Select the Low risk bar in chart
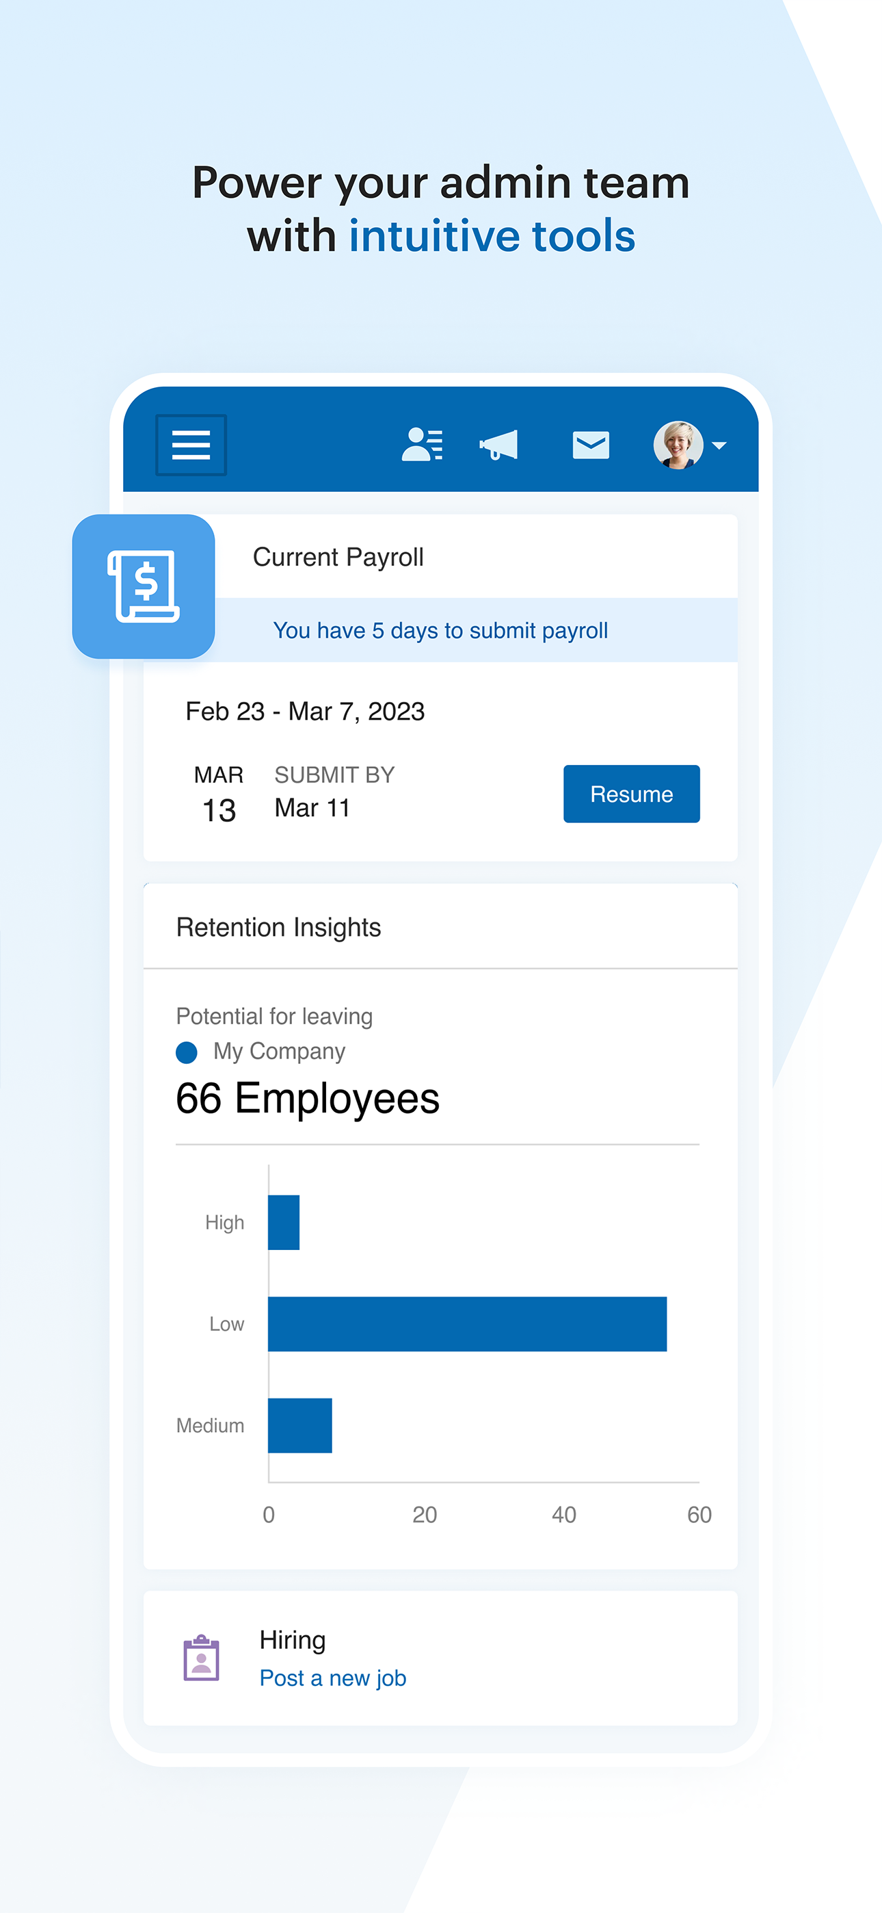The width and height of the screenshot is (882, 1913). coord(467,1324)
